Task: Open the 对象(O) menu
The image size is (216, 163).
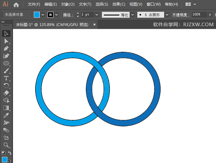Action: coord(68,4)
